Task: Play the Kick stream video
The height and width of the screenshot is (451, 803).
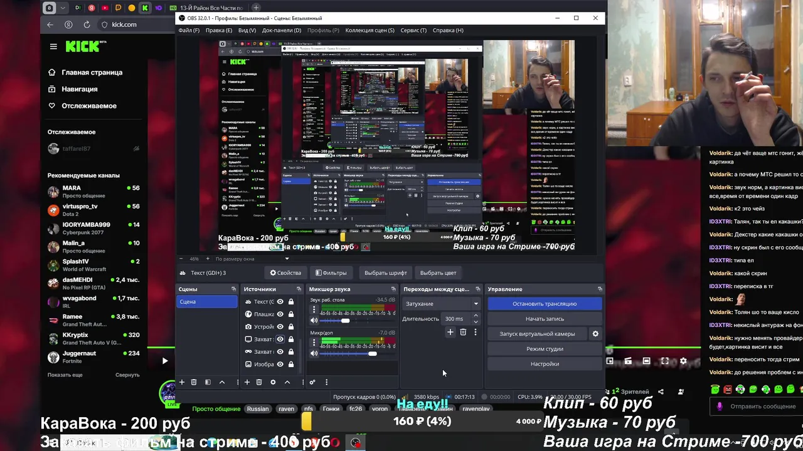Action: 164,361
